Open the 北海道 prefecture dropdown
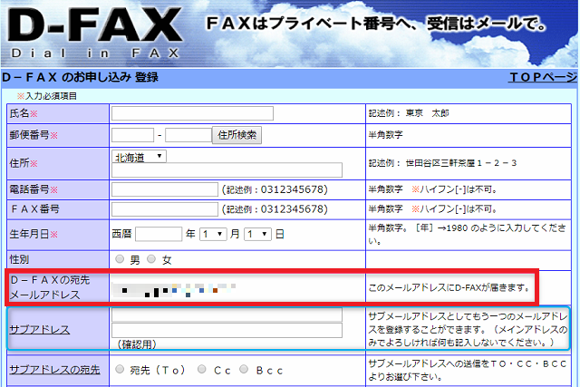580x387 pixels. (x=139, y=157)
